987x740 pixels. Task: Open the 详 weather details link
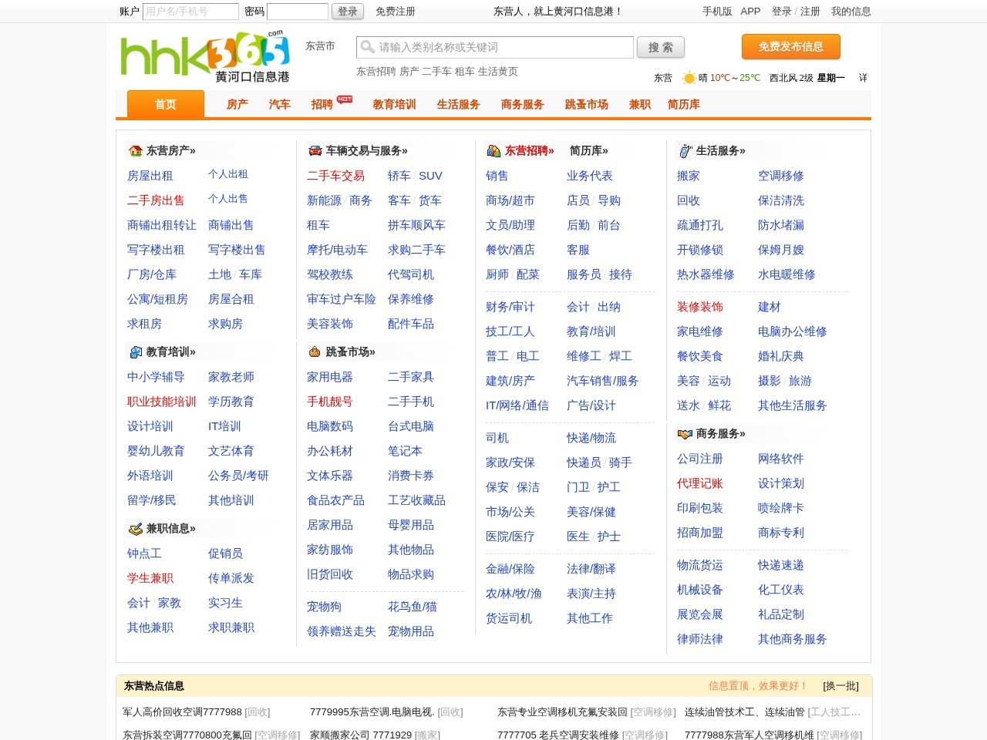863,78
